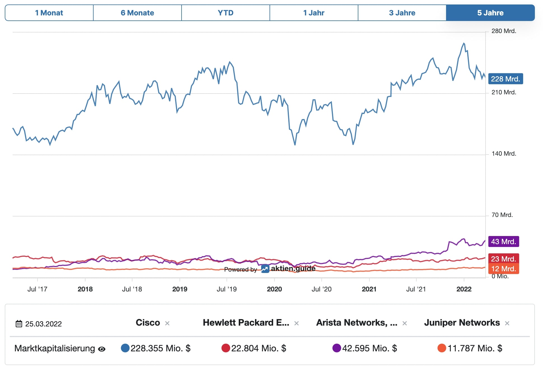Viewport: 543px width, 369px height.
Task: Switch to the 1 Monat time range
Action: (x=49, y=13)
